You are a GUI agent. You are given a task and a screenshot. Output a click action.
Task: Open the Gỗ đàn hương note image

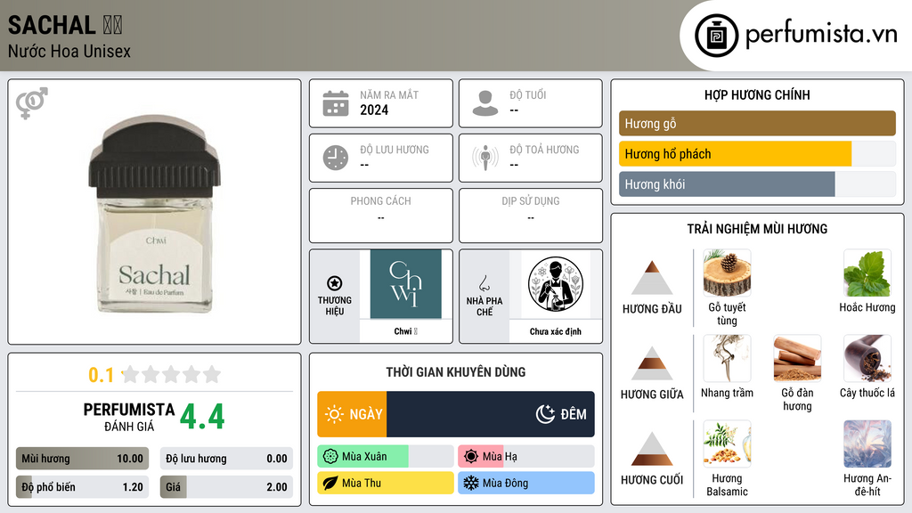797,358
